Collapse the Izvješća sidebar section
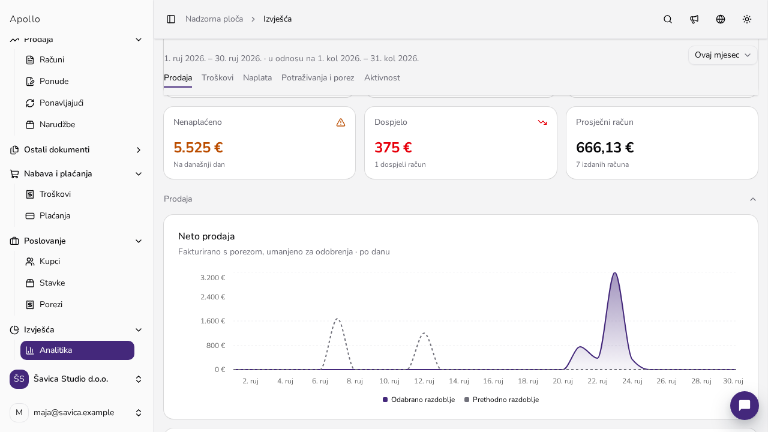This screenshot has width=768, height=432. (76, 330)
